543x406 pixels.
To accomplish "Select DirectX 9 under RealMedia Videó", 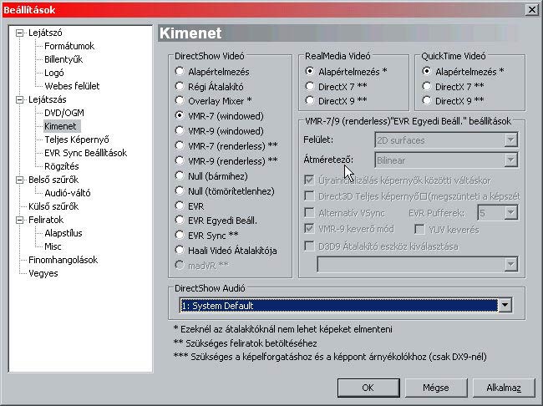I will pyautogui.click(x=311, y=100).
